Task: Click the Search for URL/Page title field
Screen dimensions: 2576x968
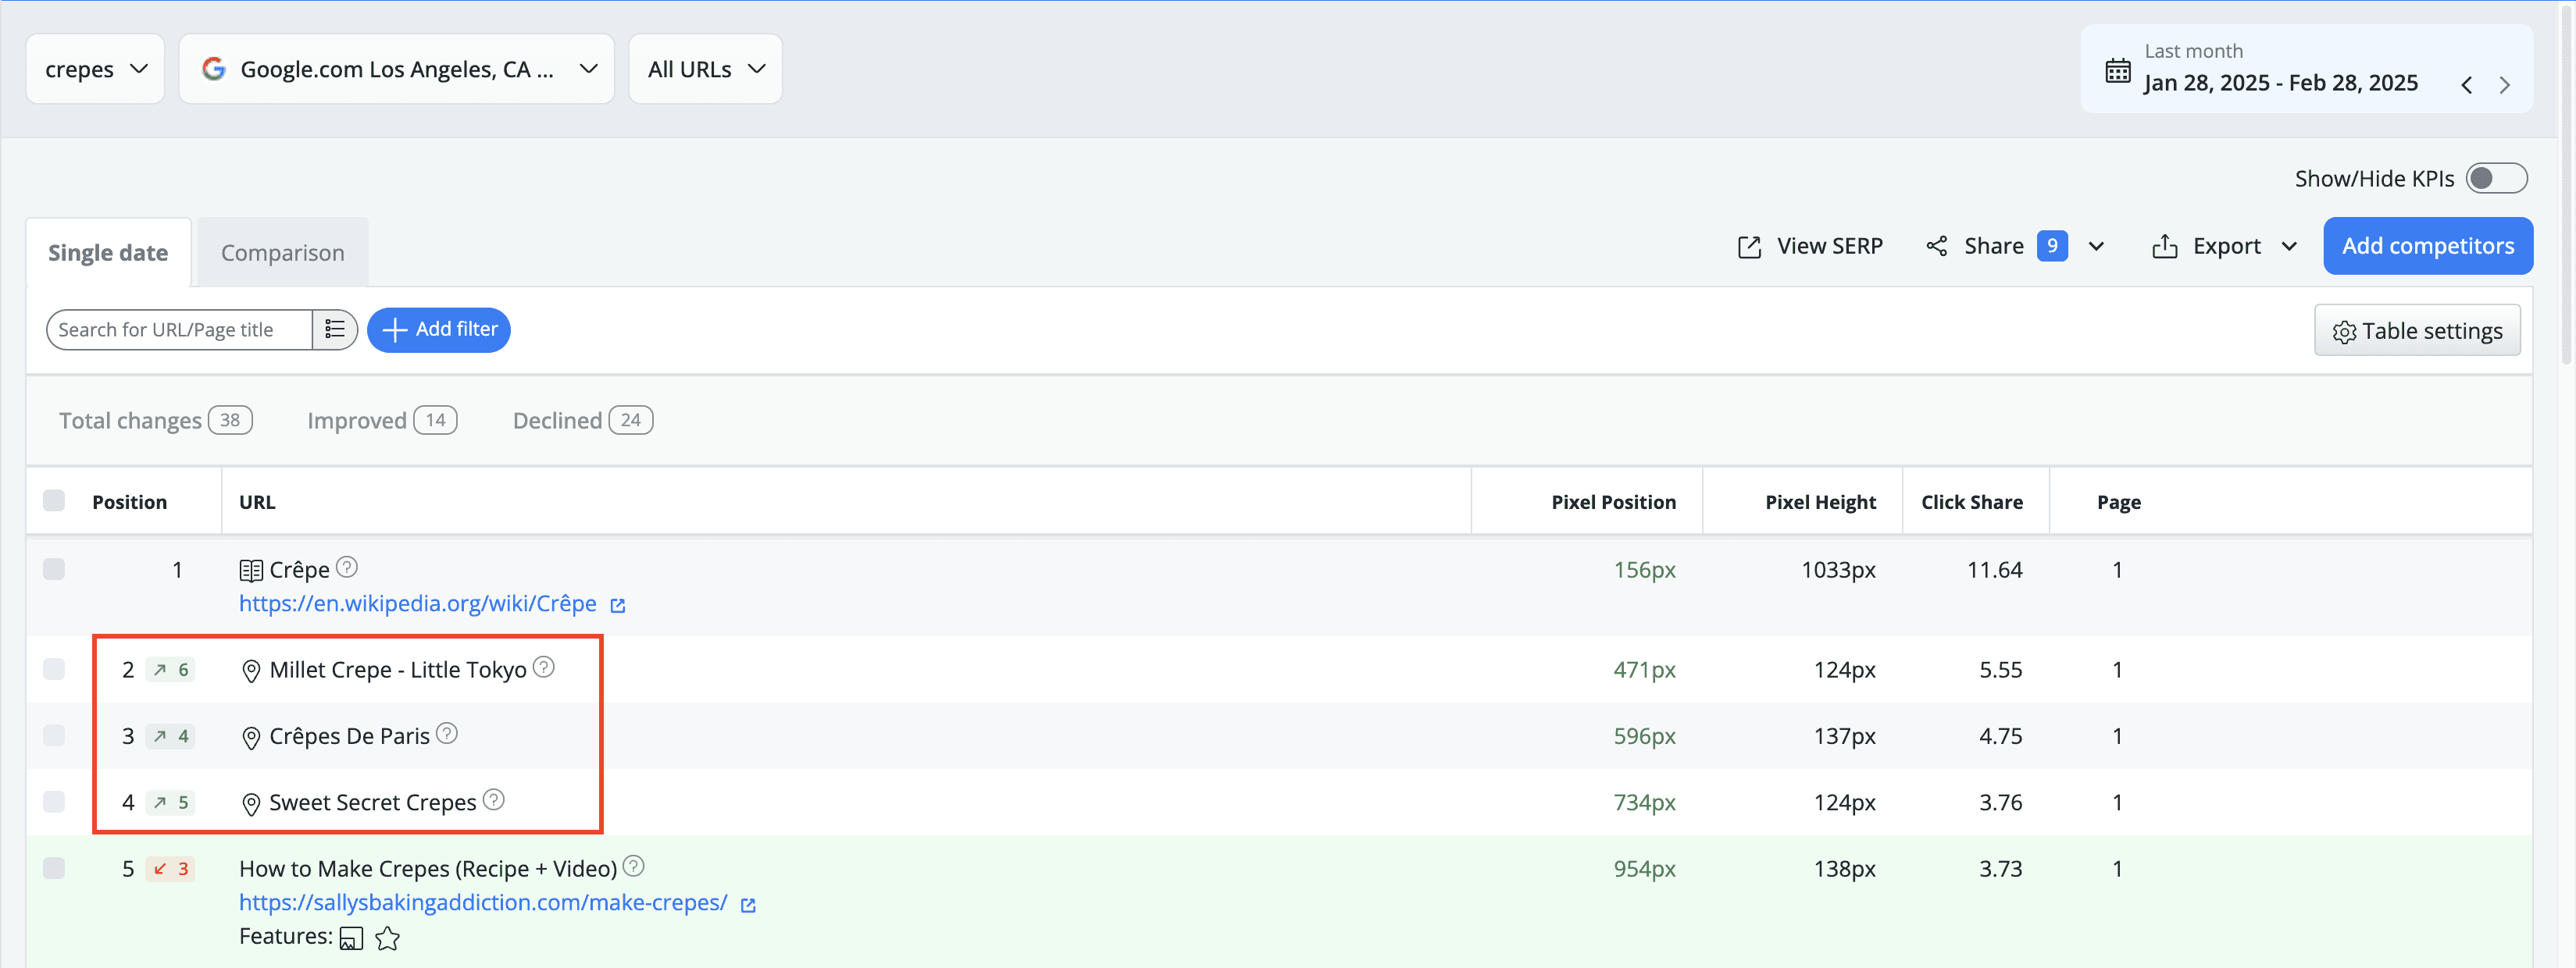Action: tap(180, 329)
